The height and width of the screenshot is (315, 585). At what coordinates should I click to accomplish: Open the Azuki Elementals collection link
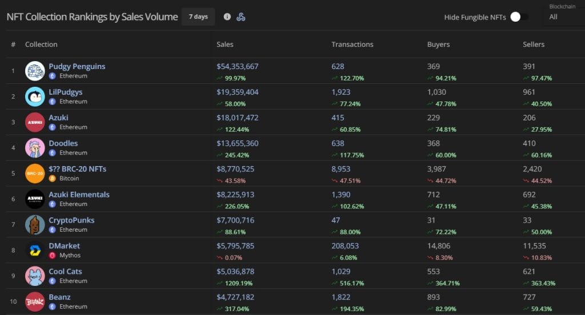[79, 195]
